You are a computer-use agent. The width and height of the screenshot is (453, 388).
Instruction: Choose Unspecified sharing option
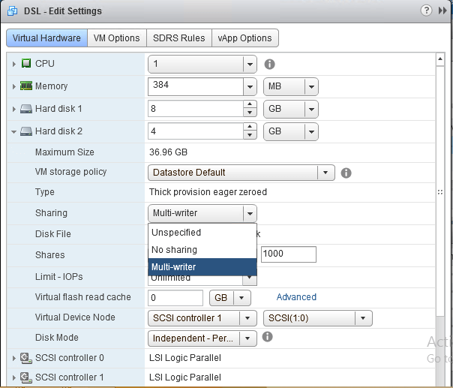(176, 233)
